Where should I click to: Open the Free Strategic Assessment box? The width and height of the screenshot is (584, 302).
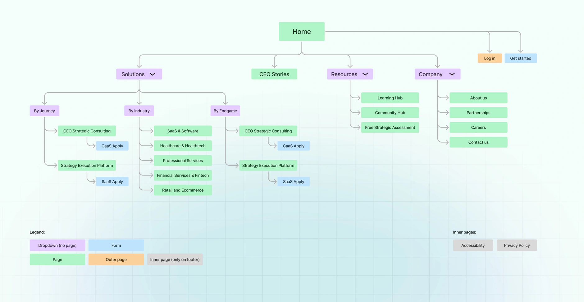[x=390, y=127]
